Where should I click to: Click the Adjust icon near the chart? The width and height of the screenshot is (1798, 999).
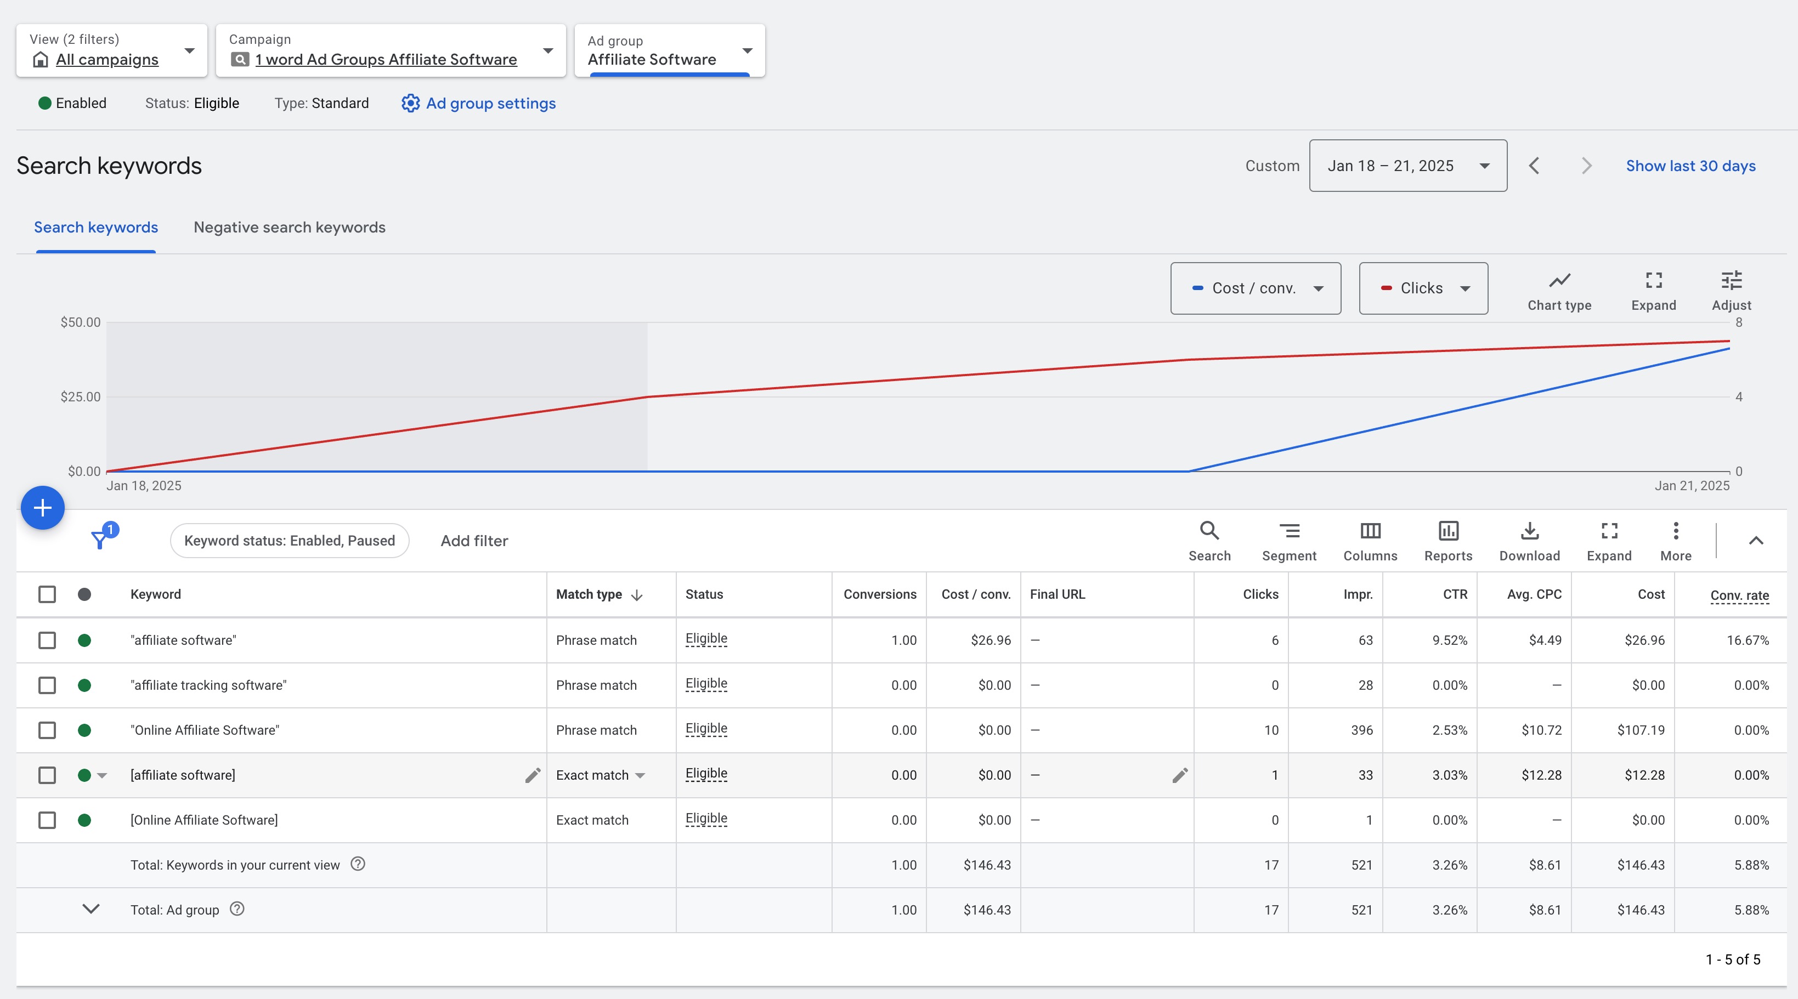coord(1732,280)
